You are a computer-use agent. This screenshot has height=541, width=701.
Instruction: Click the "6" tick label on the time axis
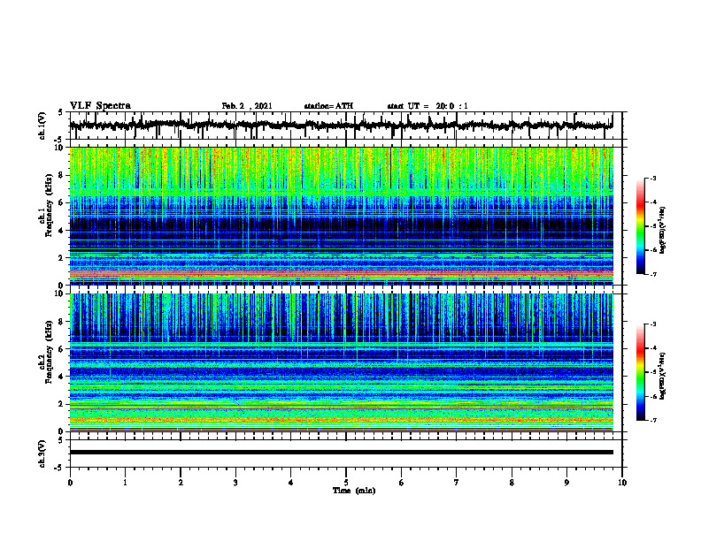[x=402, y=483]
